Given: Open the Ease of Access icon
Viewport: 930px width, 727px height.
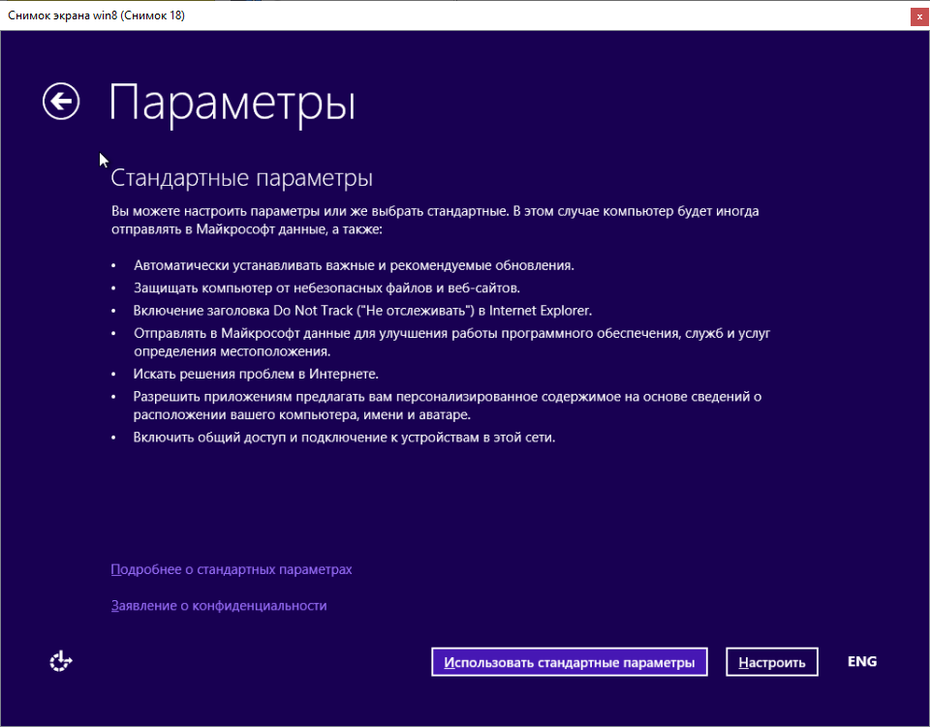Looking at the screenshot, I should click(60, 661).
